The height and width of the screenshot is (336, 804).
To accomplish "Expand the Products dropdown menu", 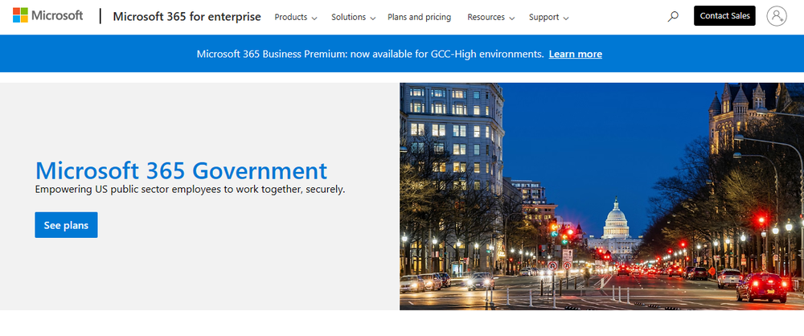I will coord(296,17).
